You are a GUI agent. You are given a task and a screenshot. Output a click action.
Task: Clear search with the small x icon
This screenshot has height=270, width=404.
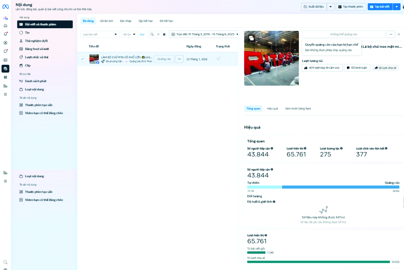pos(158,34)
